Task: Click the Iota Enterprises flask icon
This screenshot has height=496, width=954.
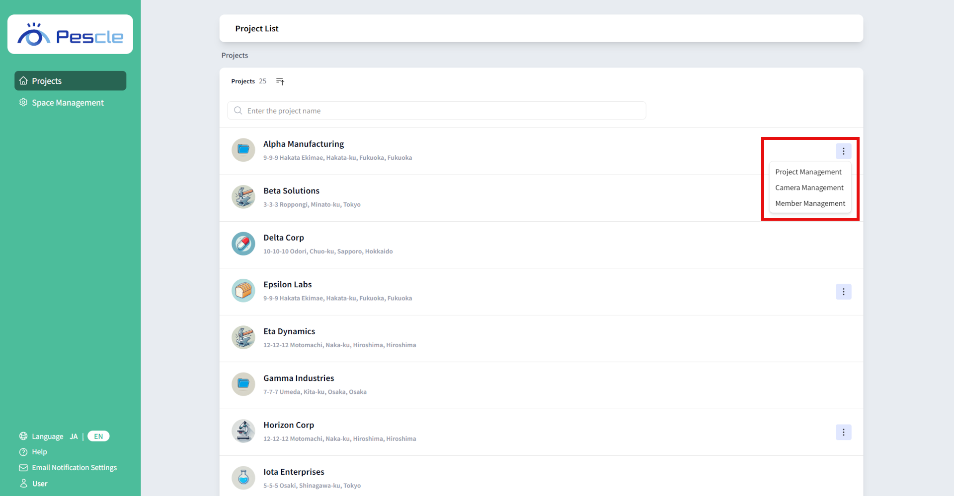Action: tap(243, 478)
